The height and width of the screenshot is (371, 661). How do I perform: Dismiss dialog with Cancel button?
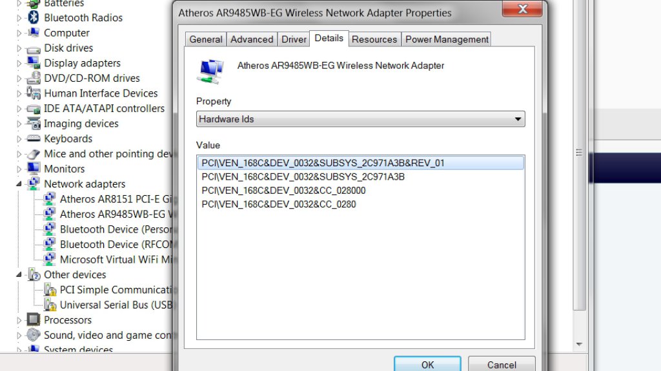click(x=502, y=365)
